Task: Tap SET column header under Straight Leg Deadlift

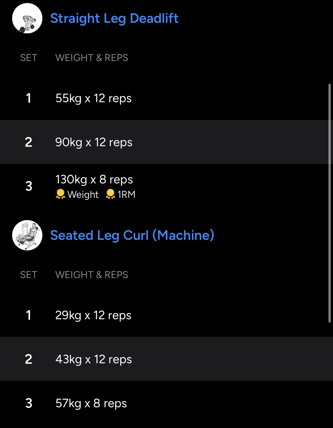Action: [x=29, y=58]
